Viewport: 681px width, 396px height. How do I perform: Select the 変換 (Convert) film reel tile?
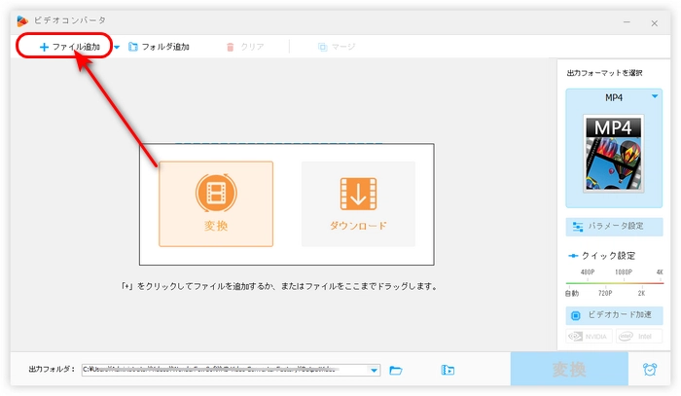pyautogui.click(x=216, y=202)
